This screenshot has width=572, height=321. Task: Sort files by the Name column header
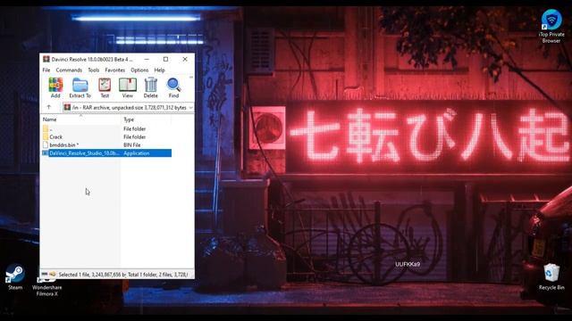coord(80,119)
